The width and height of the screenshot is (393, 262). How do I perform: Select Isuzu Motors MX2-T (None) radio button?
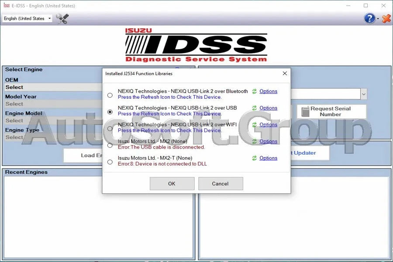point(110,162)
